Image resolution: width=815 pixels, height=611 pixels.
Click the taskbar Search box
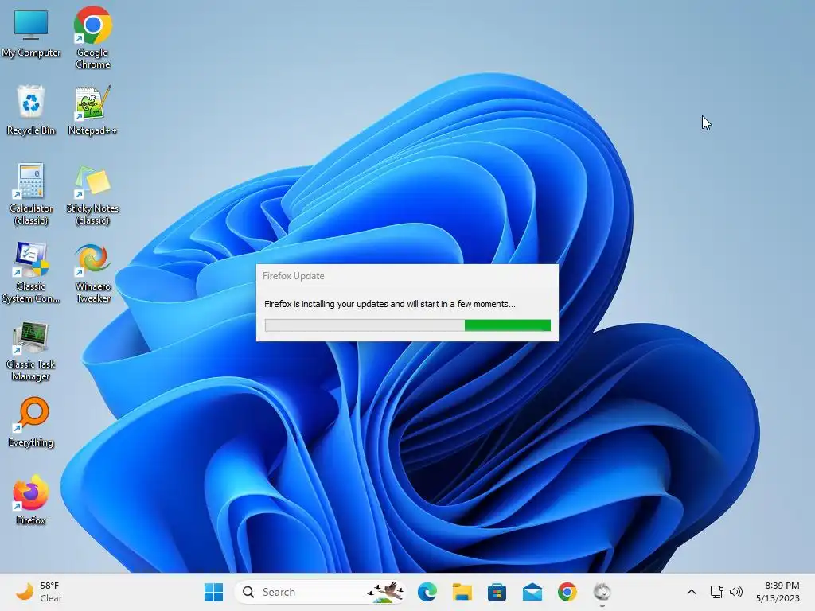pyautogui.click(x=320, y=592)
